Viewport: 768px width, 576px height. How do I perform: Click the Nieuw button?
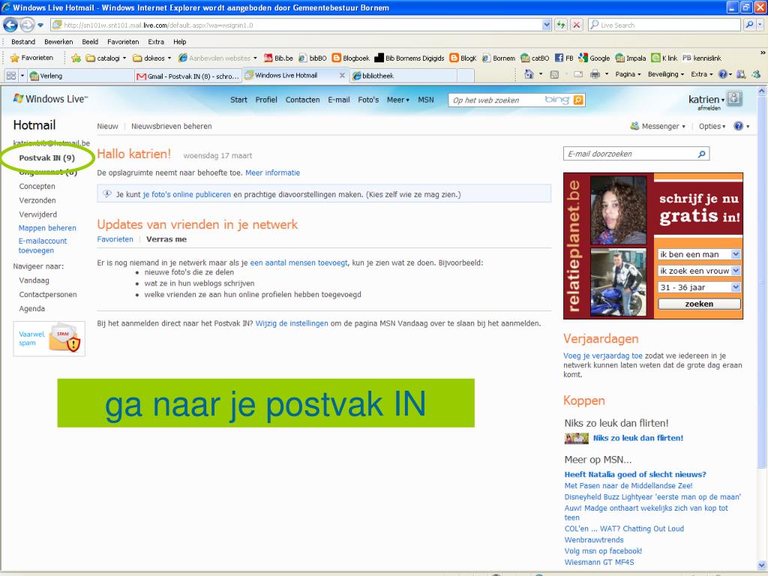click(x=107, y=126)
